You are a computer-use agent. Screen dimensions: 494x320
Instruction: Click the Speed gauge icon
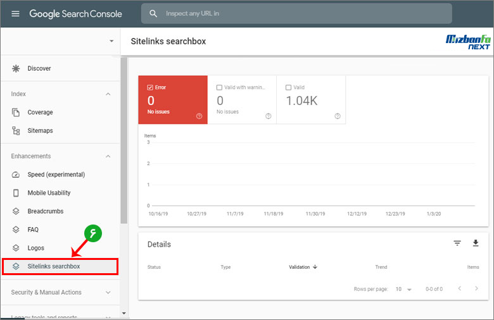pos(16,175)
